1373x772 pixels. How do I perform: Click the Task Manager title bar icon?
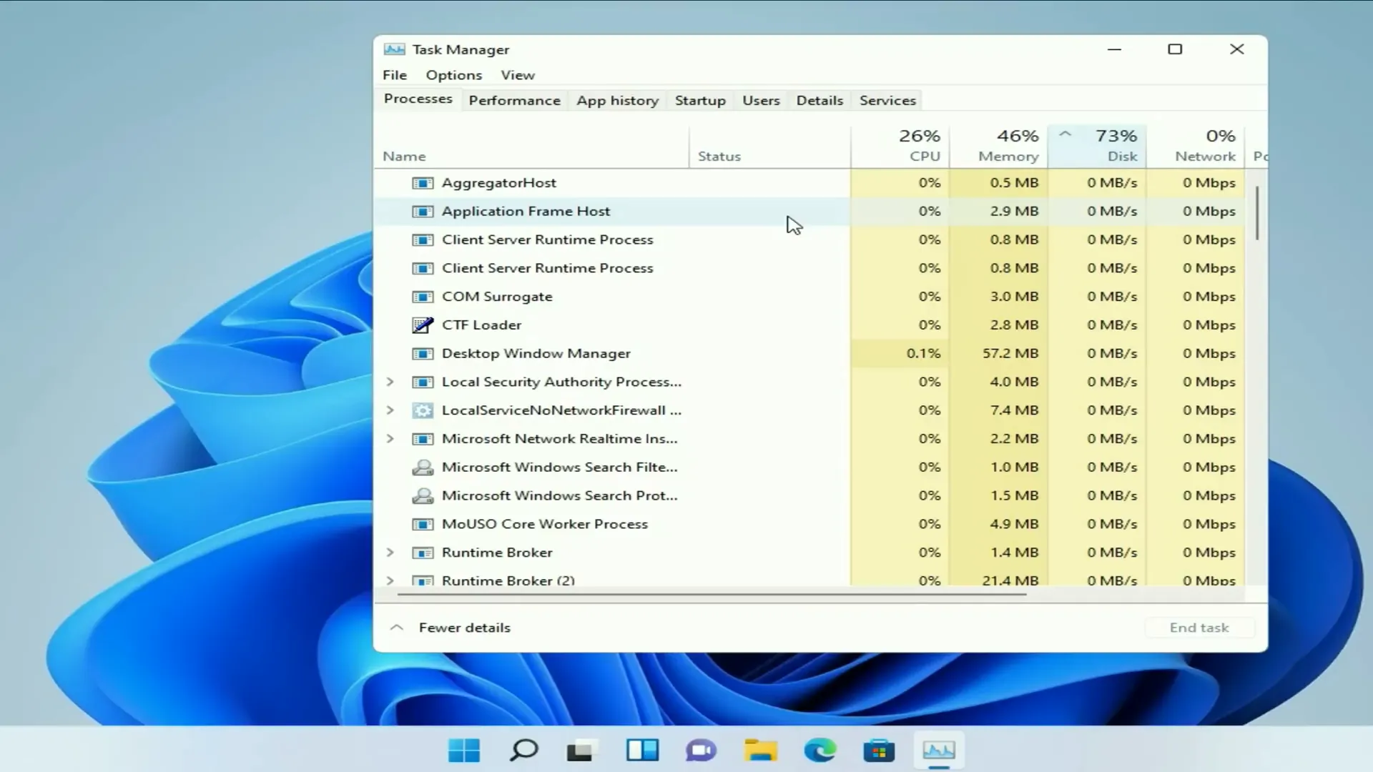tap(394, 49)
